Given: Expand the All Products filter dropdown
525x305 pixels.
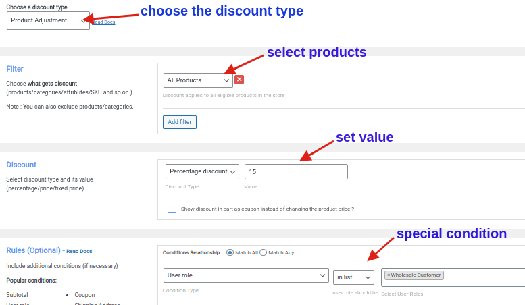Looking at the screenshot, I should (198, 80).
